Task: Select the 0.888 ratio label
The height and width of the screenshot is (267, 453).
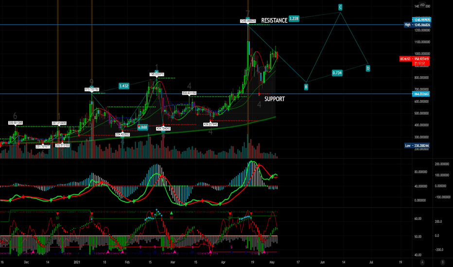Action: pyautogui.click(x=143, y=127)
